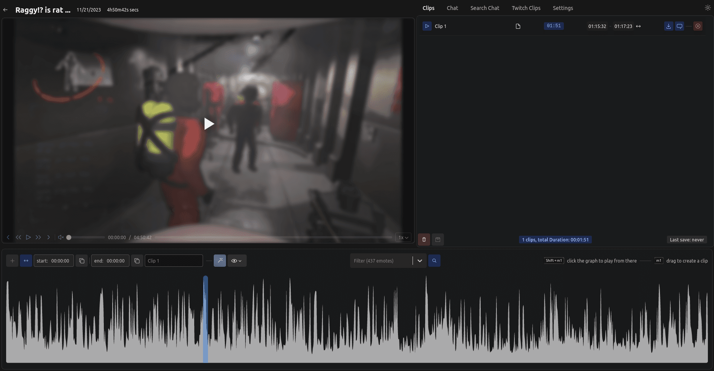Image resolution: width=714 pixels, height=371 pixels.
Task: Remove Clip 1 with the red circle icon
Action: (x=698, y=26)
